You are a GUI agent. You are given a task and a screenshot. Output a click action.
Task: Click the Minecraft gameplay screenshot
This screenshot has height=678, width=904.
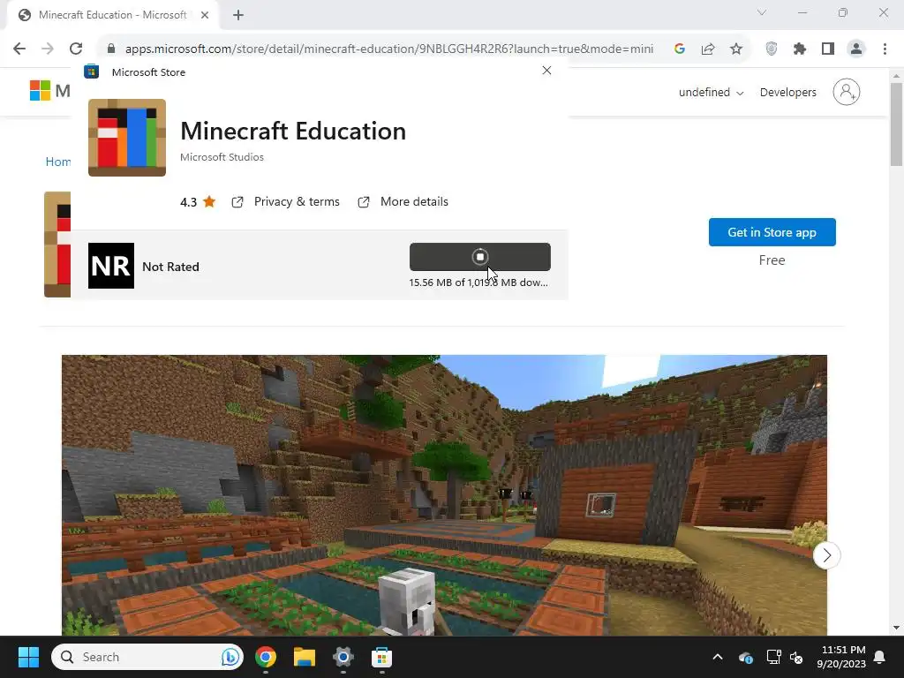[444, 494]
